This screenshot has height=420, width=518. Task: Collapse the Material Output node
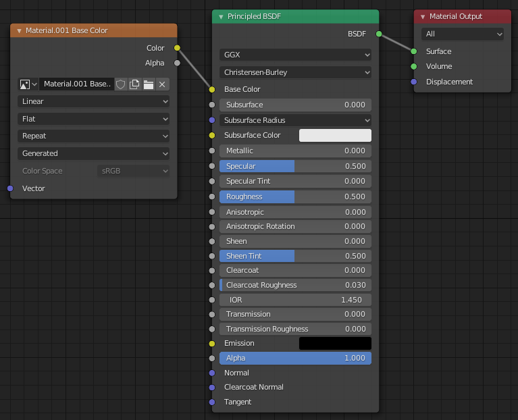[x=423, y=16]
